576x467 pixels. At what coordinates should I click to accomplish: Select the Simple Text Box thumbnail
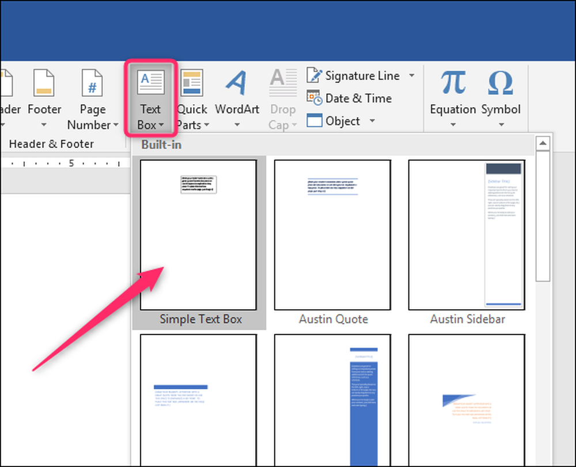point(198,235)
